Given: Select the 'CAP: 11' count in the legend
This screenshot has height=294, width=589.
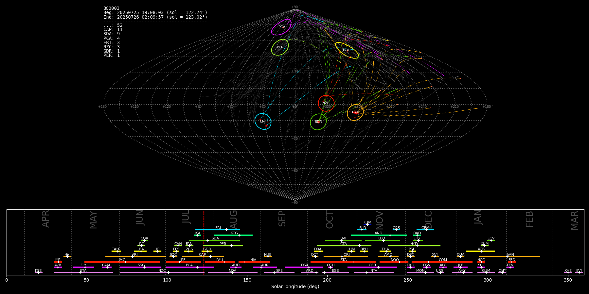Looking at the screenshot, I should tap(113, 30).
